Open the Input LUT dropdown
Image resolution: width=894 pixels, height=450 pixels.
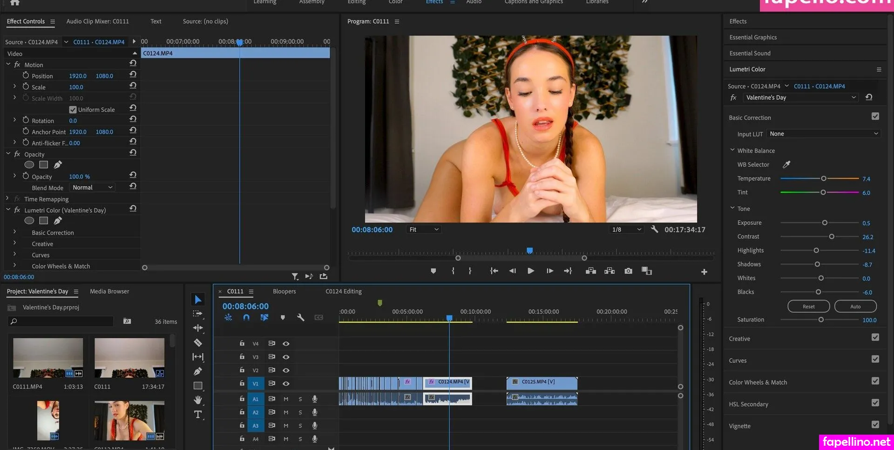click(x=824, y=134)
